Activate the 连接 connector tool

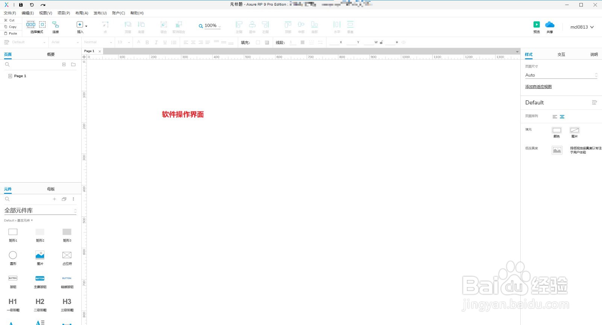(x=56, y=27)
